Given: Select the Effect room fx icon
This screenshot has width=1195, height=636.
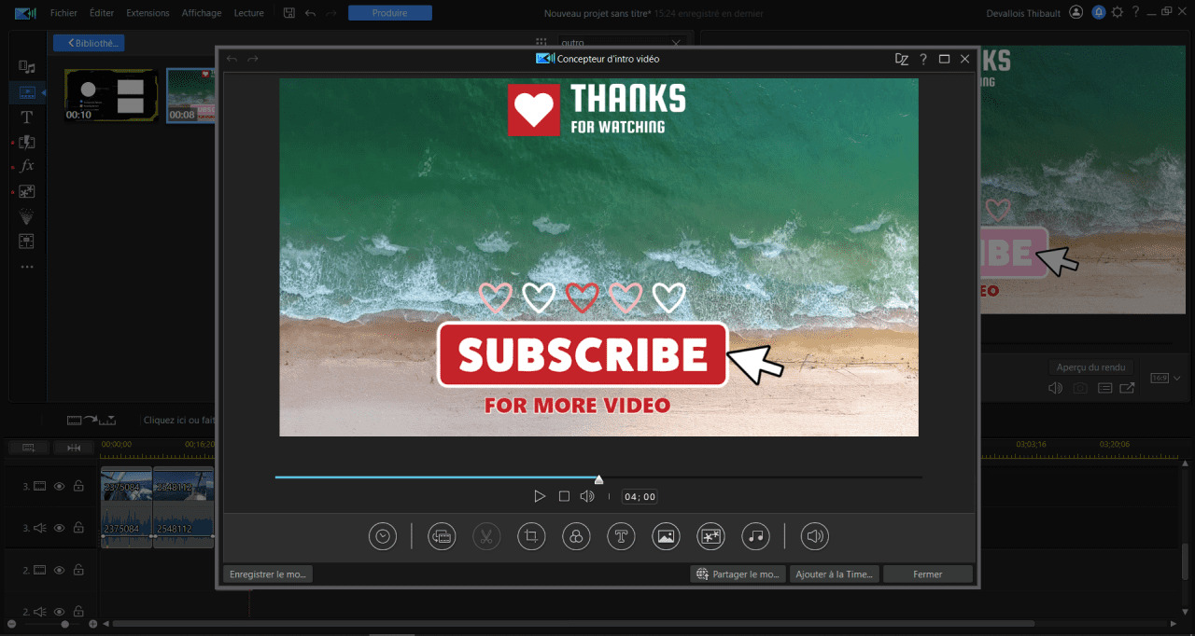Looking at the screenshot, I should pyautogui.click(x=27, y=166).
